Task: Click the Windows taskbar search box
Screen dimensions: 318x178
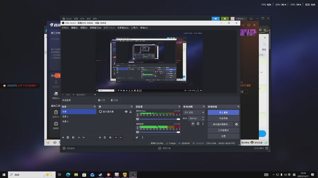Action: click(x=32, y=174)
